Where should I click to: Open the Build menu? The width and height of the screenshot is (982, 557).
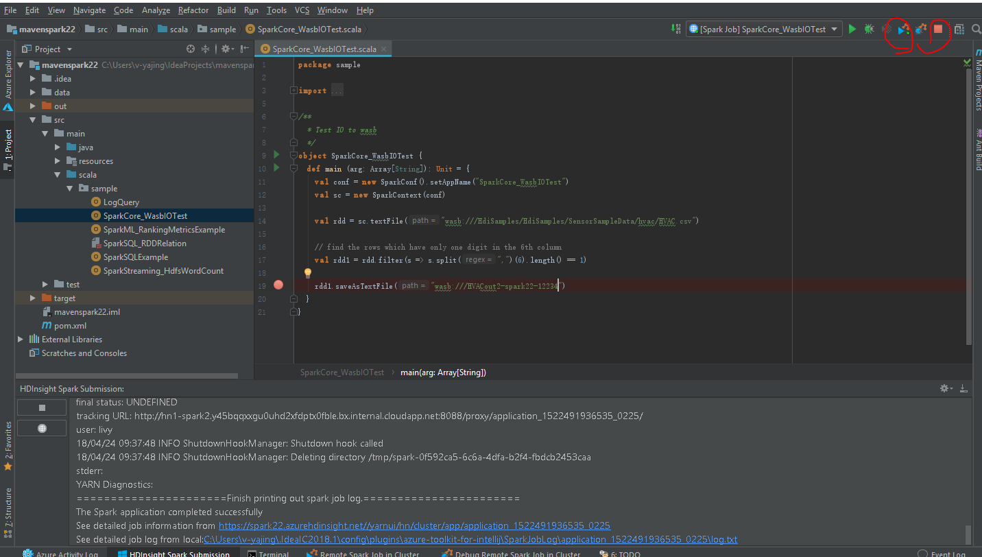pyautogui.click(x=226, y=10)
